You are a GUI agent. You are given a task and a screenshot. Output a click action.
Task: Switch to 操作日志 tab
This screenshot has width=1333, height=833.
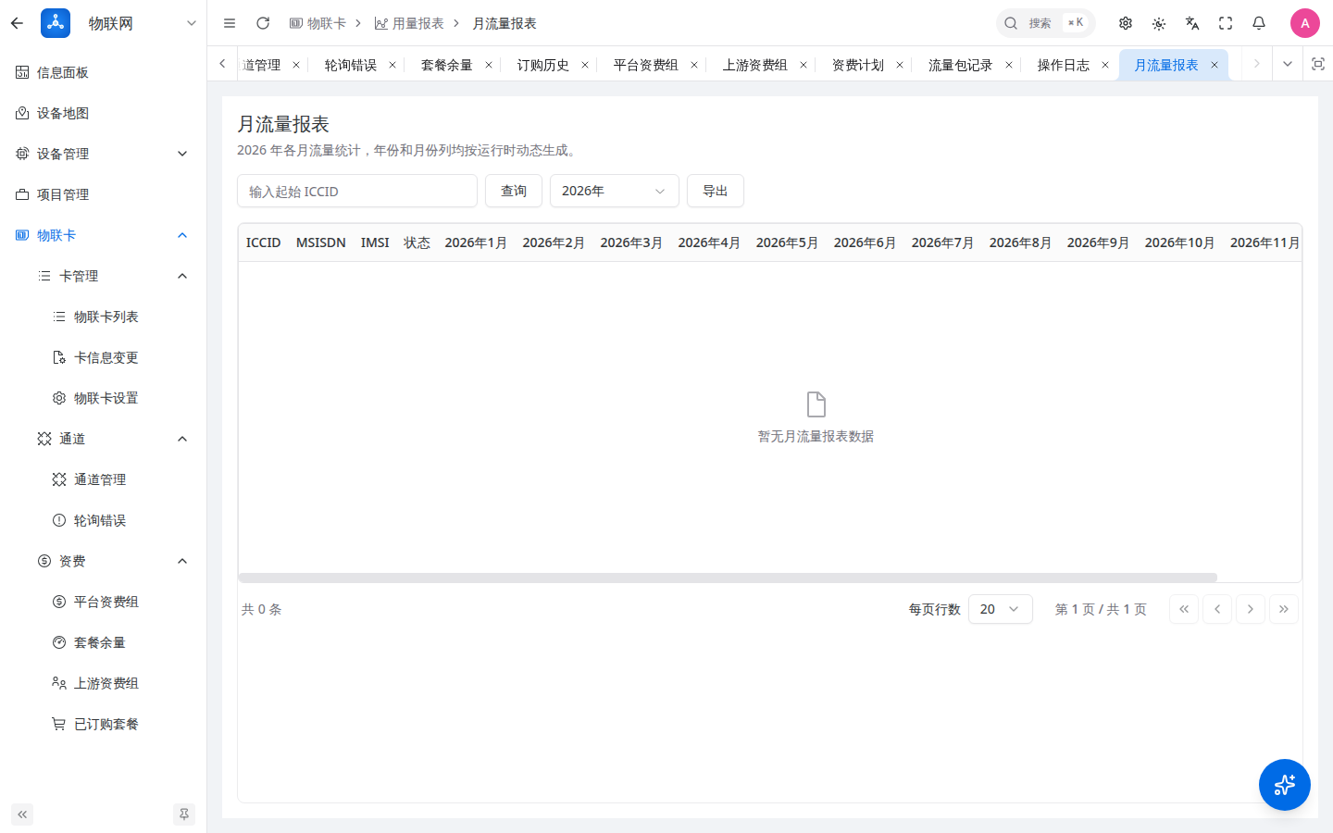click(x=1064, y=65)
